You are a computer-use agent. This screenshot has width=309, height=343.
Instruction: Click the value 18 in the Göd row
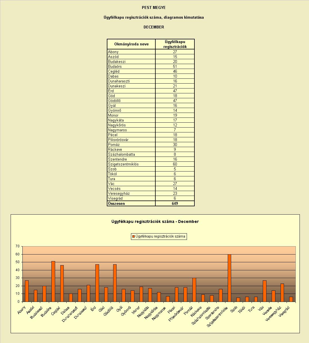[x=175, y=96]
